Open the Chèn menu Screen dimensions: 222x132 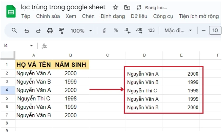tap(88, 16)
